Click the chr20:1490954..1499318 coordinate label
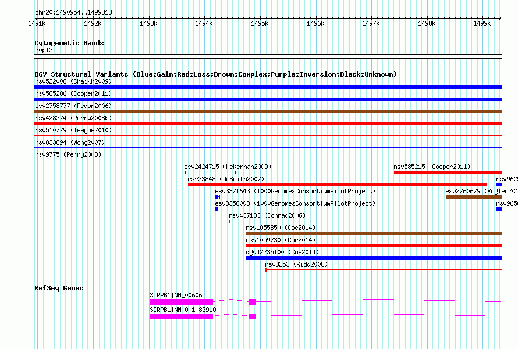Viewport: 518px width, 349px height. tap(73, 12)
